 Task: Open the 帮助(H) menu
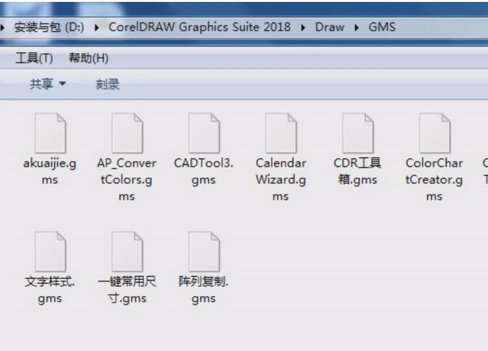click(x=89, y=58)
